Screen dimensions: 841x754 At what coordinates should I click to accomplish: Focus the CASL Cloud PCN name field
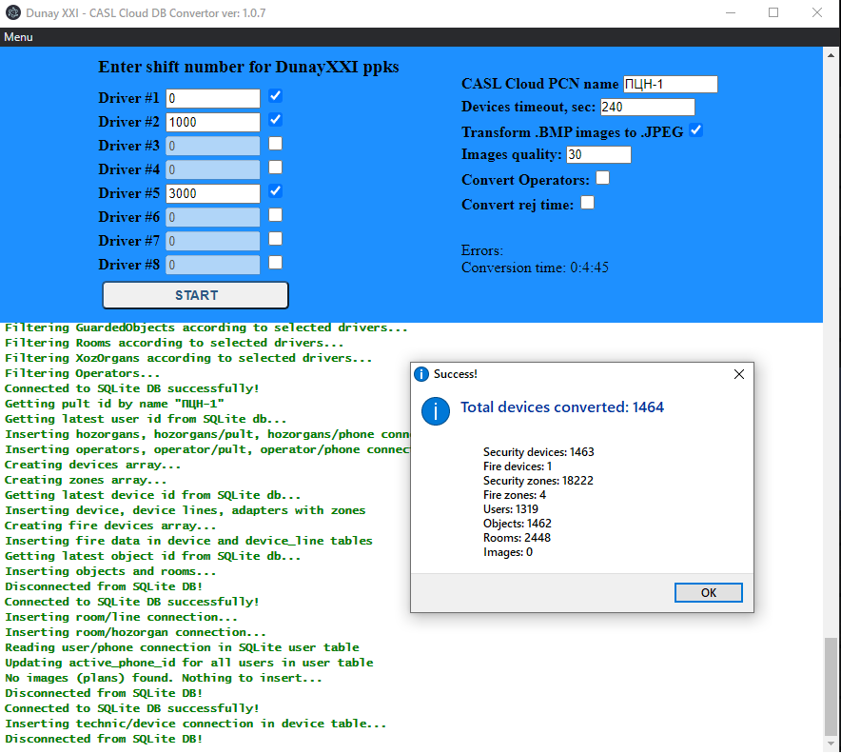click(x=671, y=85)
